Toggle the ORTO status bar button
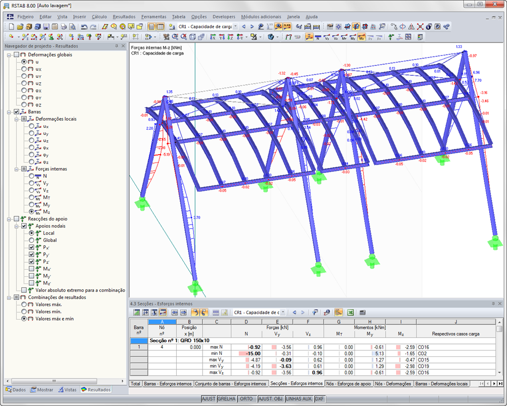 (x=247, y=399)
